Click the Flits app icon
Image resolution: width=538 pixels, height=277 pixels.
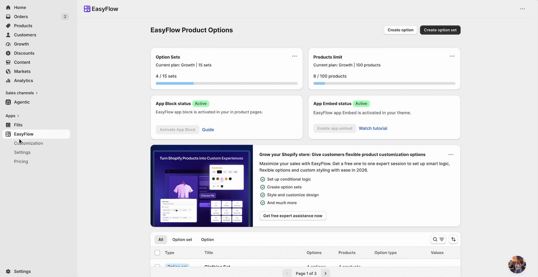click(x=8, y=125)
